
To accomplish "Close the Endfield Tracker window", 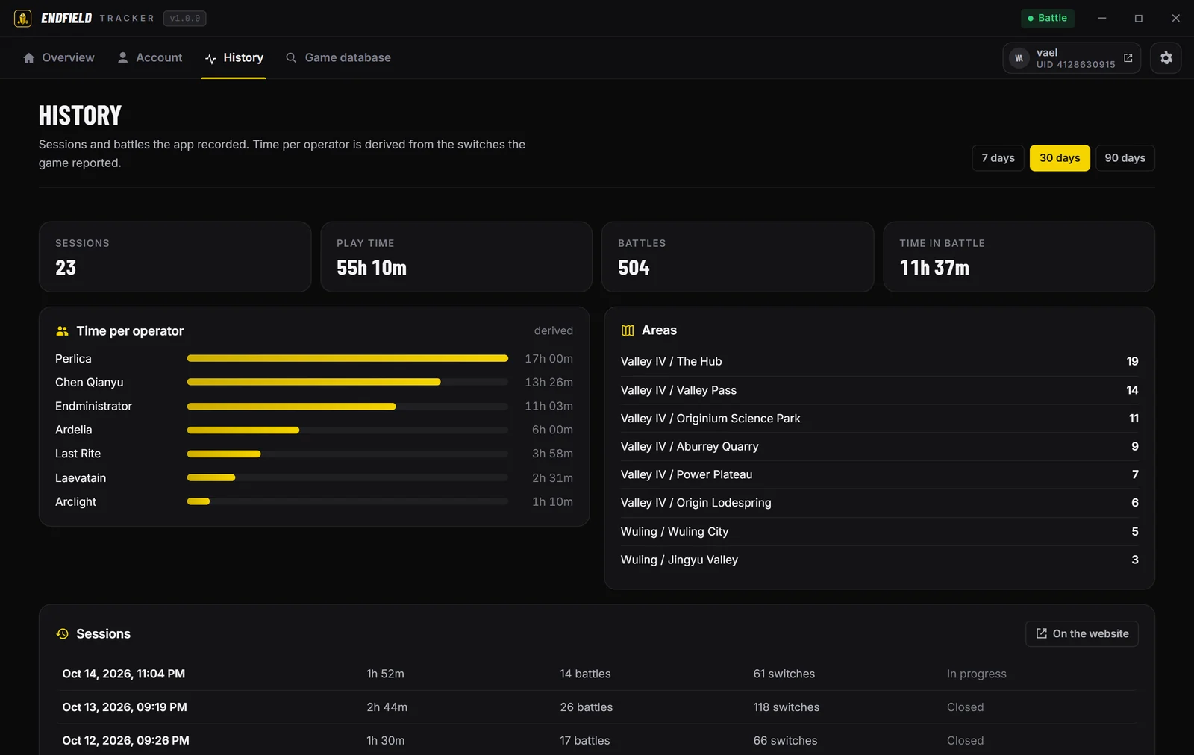I will (1175, 18).
